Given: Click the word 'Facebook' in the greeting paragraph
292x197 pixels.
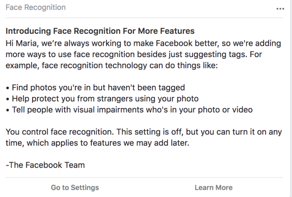Looking at the screenshot, I should tap(174, 43).
